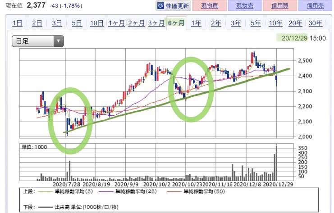Viewport: 334px width, 213px height.
Task: Click the 2,200 price axis label
Action: coord(305,106)
